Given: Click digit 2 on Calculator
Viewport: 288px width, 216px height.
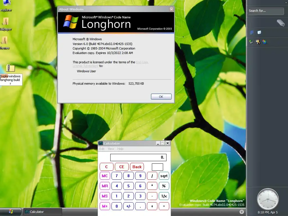Looking at the screenshot, I should point(128,196).
